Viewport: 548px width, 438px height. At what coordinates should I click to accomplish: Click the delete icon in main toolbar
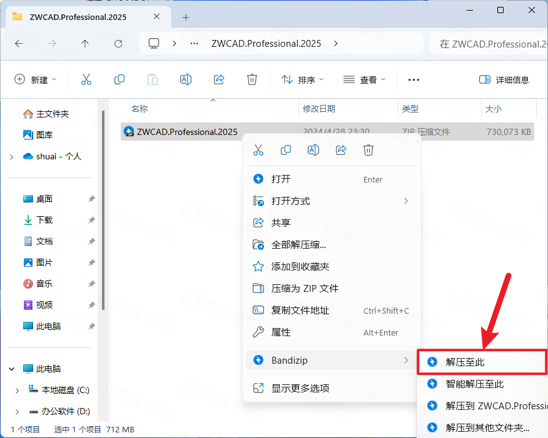click(252, 79)
